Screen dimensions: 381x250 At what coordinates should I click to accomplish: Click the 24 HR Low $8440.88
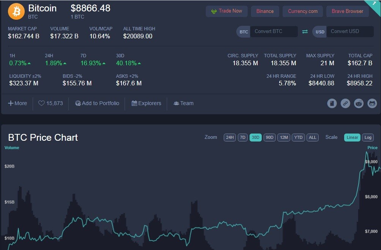(x=321, y=83)
